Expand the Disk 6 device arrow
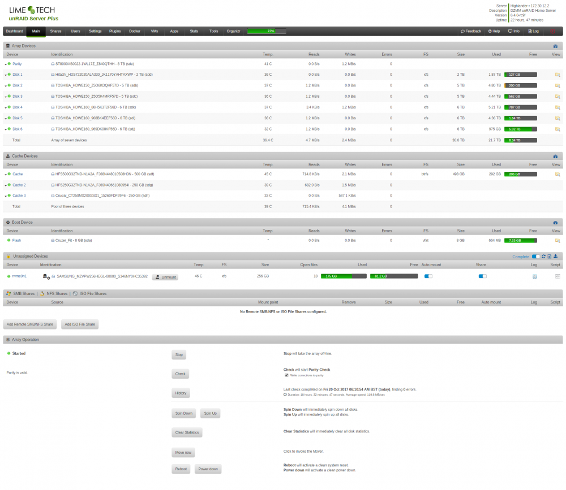566x490 pixels. 6,129
